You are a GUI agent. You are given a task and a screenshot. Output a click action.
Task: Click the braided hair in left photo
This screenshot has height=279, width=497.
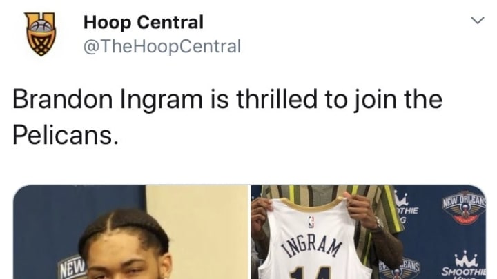point(126,228)
